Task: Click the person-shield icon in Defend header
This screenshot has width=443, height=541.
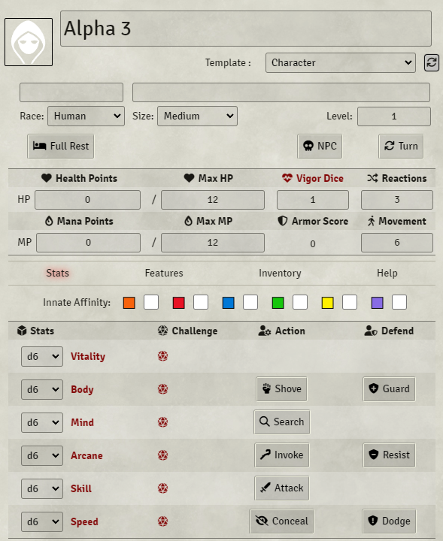Action: coord(371,331)
